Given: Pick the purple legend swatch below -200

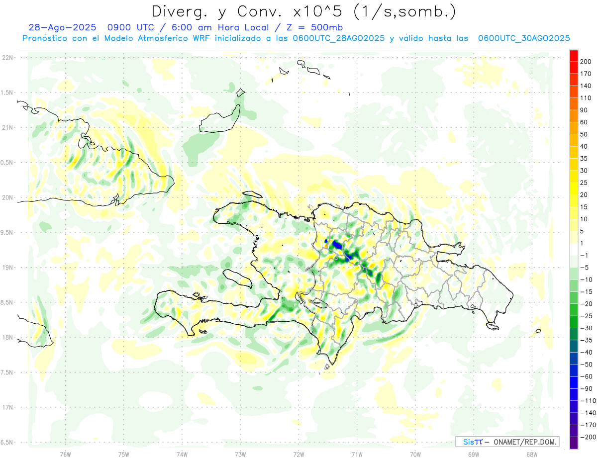Looking at the screenshot, I should 574,443.
